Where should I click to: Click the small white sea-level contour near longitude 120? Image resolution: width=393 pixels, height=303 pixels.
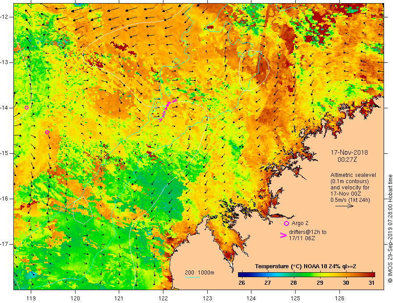click(83, 210)
